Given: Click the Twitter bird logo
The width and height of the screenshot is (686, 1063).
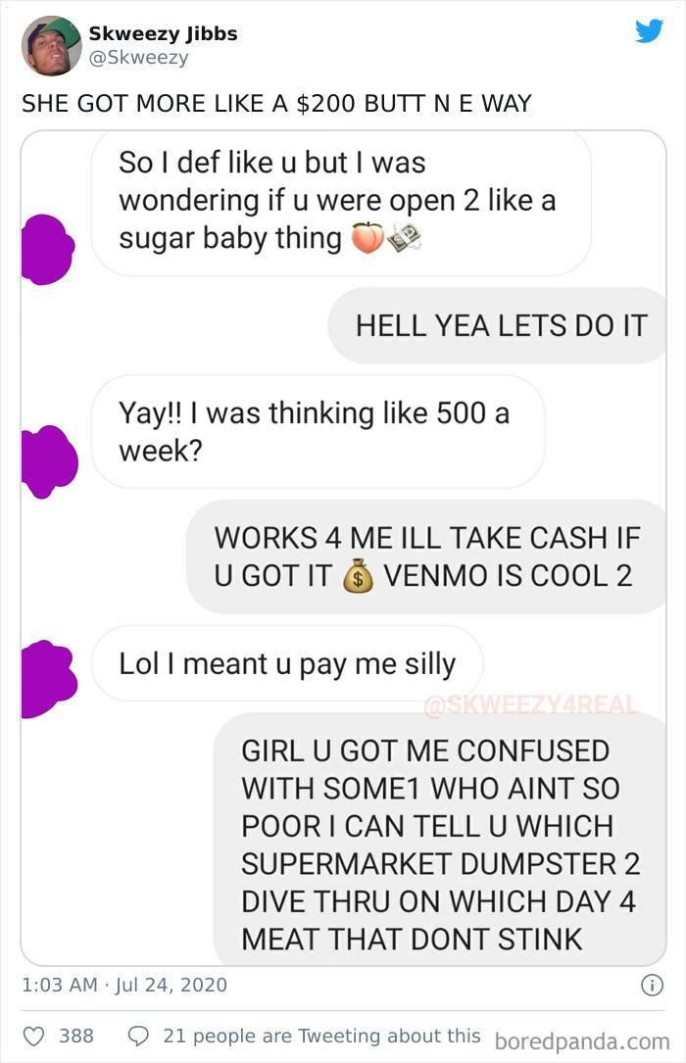Looking at the screenshot, I should pyautogui.click(x=649, y=31).
